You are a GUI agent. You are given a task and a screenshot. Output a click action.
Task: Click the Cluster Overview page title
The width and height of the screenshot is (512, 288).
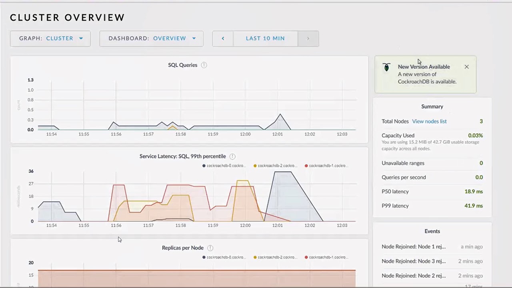(67, 18)
